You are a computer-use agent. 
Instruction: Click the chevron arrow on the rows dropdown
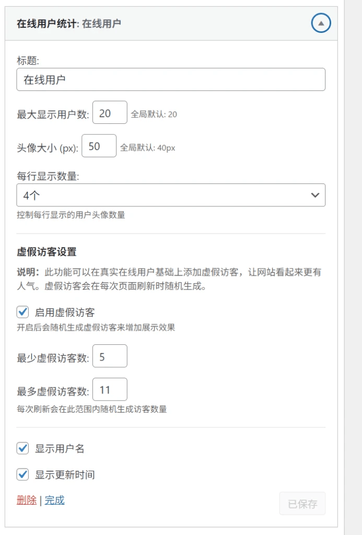pos(314,195)
